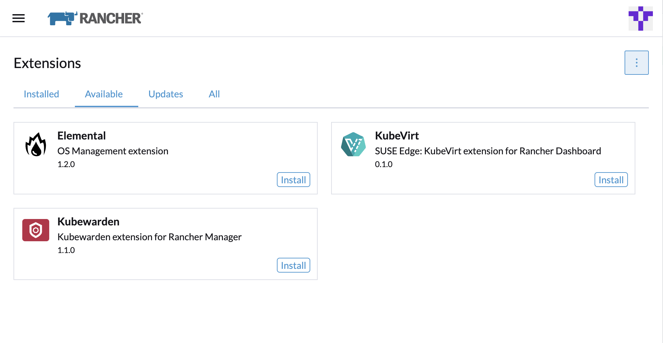Click the KubeVirt hexagon logo
Screen dimensions: 663x343
point(353,144)
